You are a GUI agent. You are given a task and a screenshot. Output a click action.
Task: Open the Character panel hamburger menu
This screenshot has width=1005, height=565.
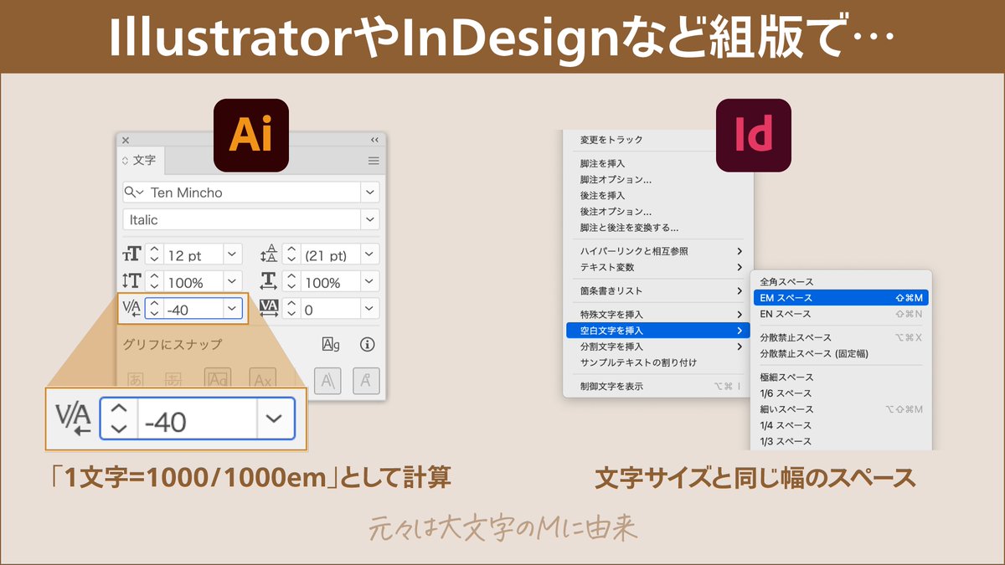coord(374,161)
